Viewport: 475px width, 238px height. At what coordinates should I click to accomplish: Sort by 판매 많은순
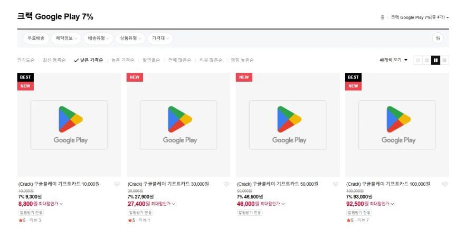(x=179, y=60)
